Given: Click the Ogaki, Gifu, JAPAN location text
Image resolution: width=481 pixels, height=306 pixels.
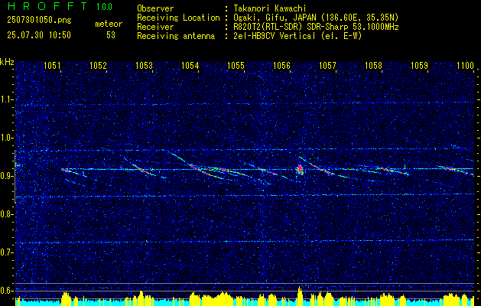Looking at the screenshot, I should coord(314,18).
